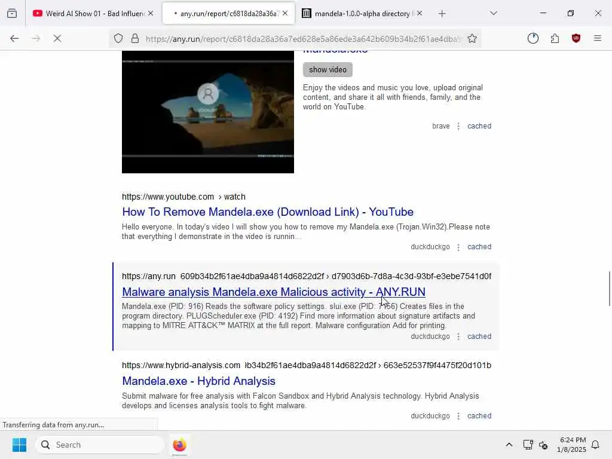
Task: Go back to previous page
Action: pyautogui.click(x=14, y=38)
